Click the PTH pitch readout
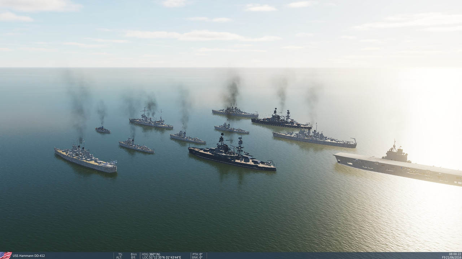The height and width of the screenshot is (259, 462). tap(197, 254)
